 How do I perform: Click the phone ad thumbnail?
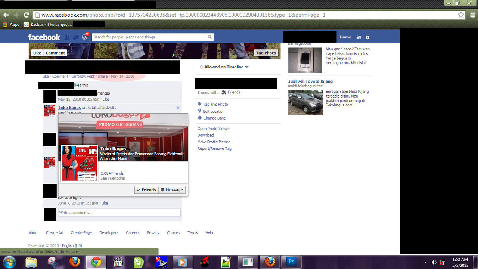[x=305, y=60]
